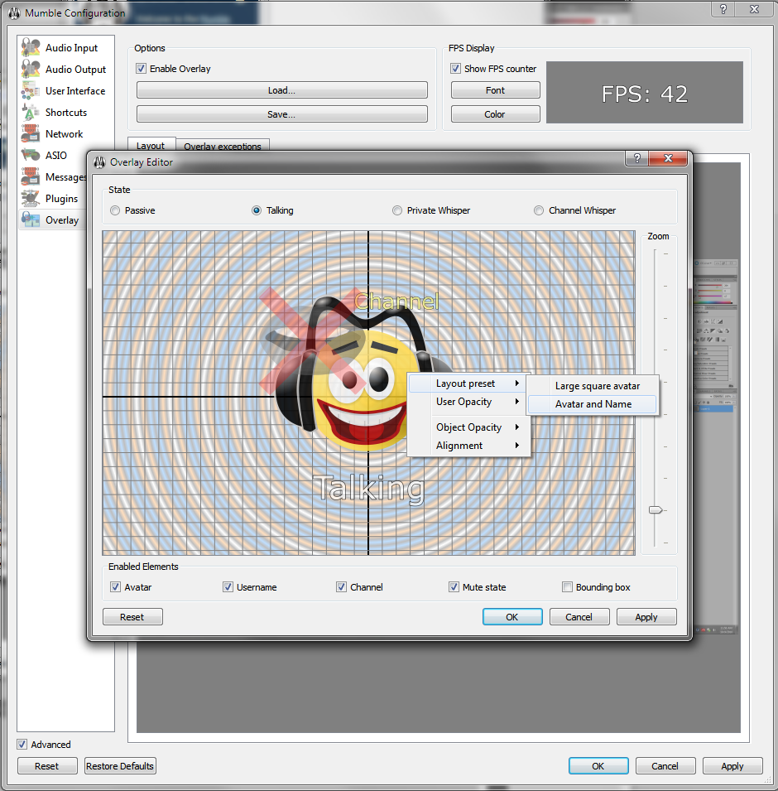778x791 pixels.
Task: Switch to the Layout tab
Action: (151, 145)
